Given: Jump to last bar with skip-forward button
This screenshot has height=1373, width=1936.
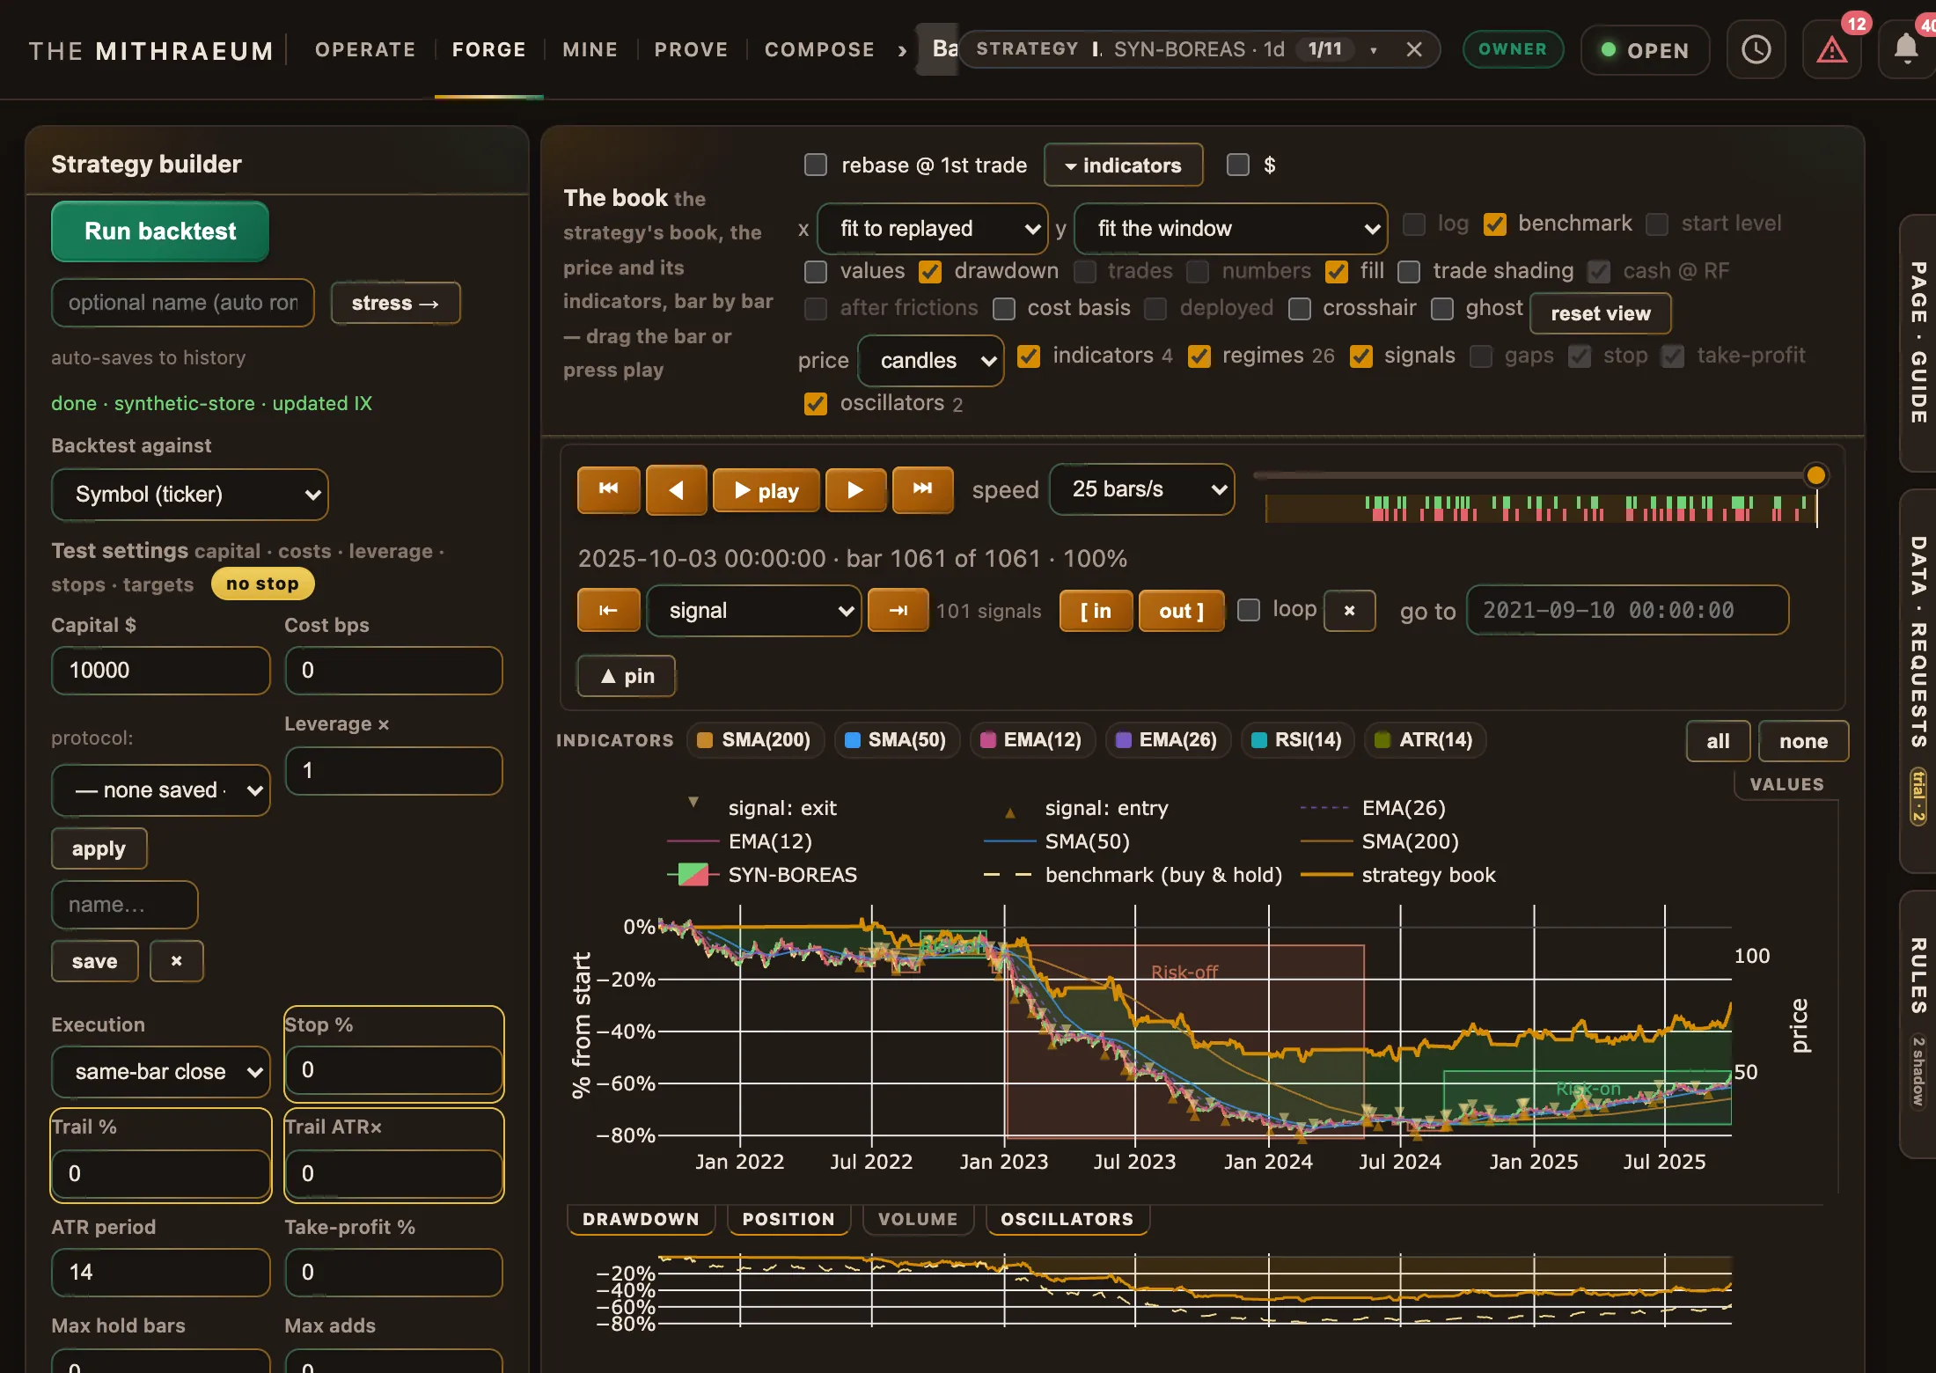Looking at the screenshot, I should point(922,489).
